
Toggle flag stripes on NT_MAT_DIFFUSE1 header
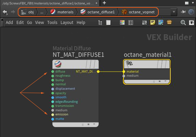(91, 64)
